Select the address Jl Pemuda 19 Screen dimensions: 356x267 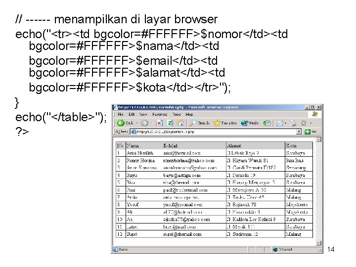point(241,175)
